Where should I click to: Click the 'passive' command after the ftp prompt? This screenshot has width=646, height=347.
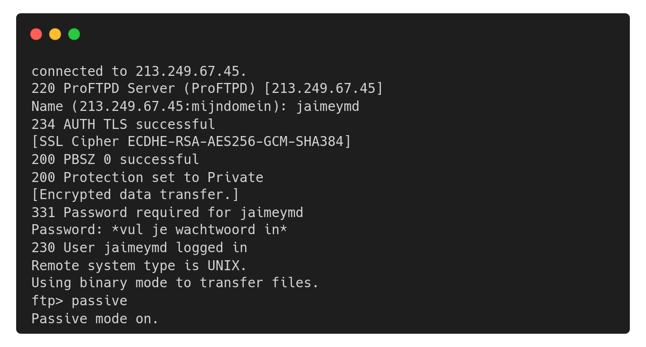99,301
